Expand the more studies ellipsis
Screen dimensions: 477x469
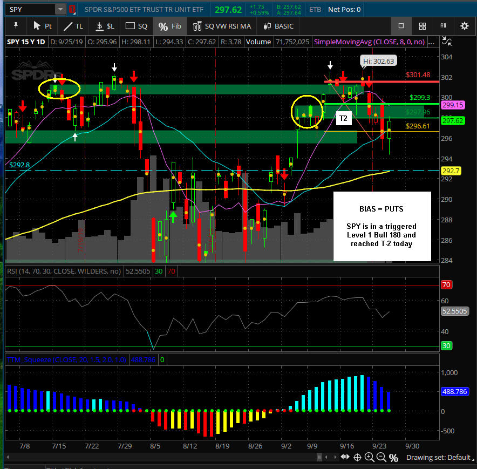point(431,43)
